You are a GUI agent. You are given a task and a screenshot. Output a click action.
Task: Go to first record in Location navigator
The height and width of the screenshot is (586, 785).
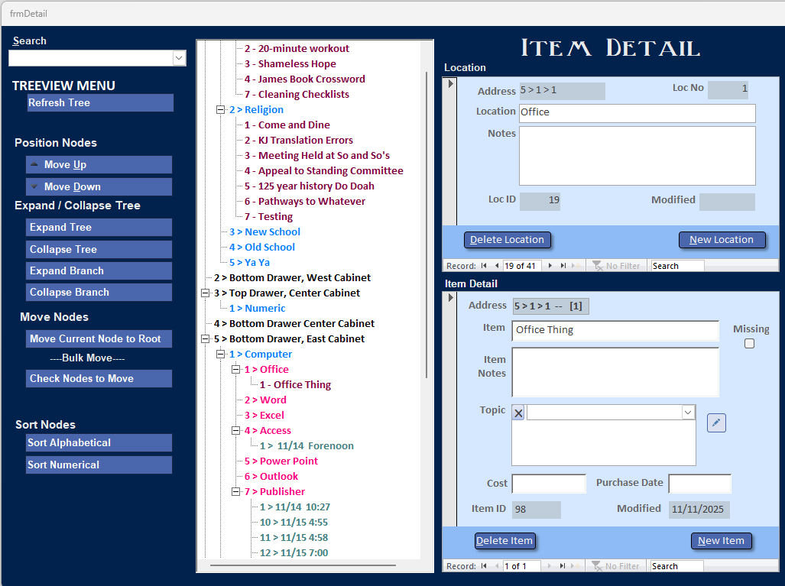coord(484,266)
